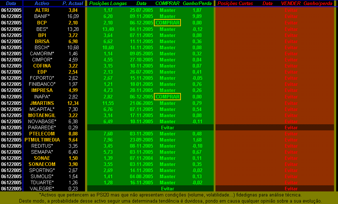Click the P. Actual column header
Image resolution: width=338 pixels, height=204 pixels.
[x=73, y=3]
